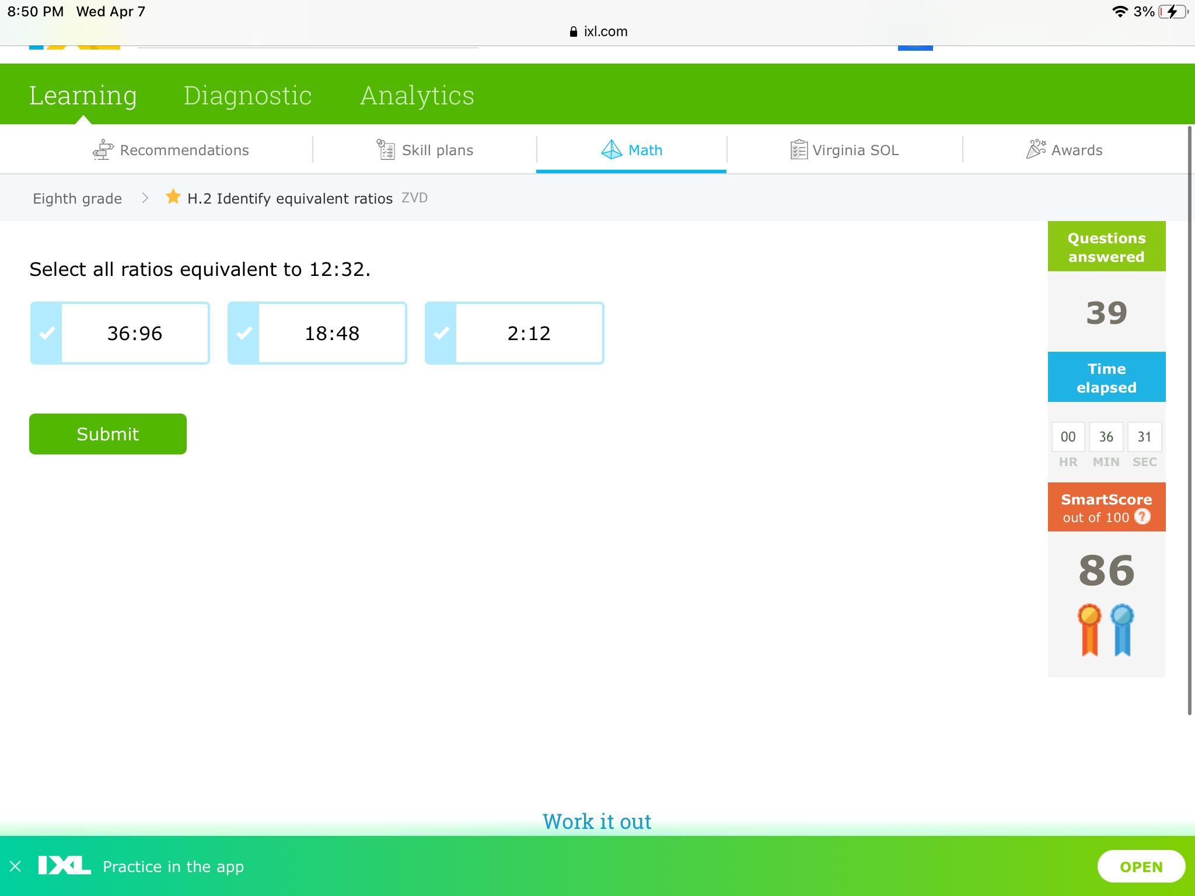Click the Math pyramid icon
This screenshot has height=896, width=1195.
pos(611,150)
